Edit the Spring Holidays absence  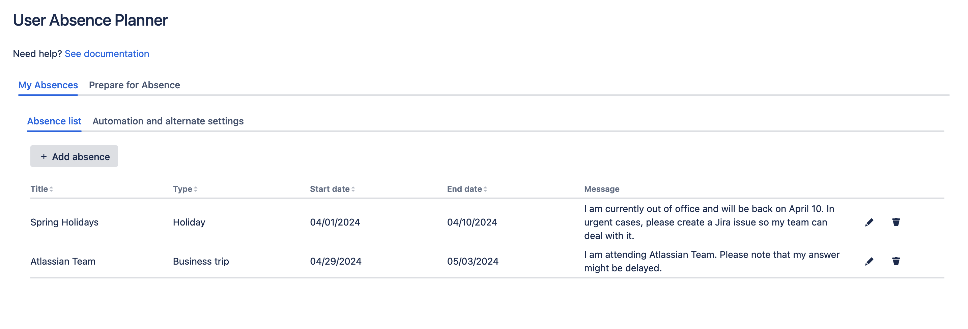click(x=869, y=222)
